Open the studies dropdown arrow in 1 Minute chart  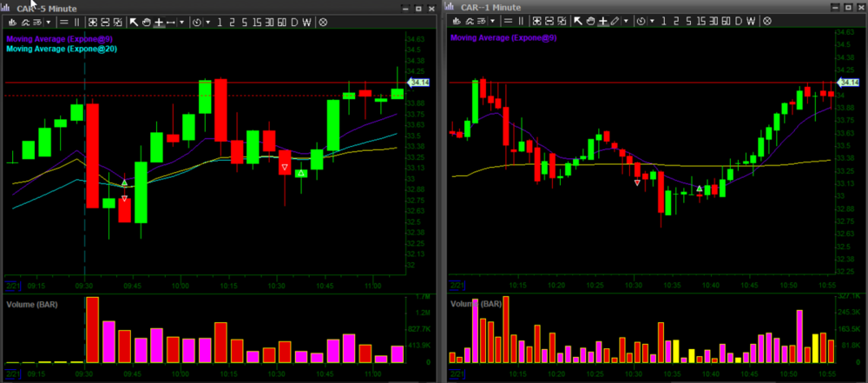[x=491, y=22]
